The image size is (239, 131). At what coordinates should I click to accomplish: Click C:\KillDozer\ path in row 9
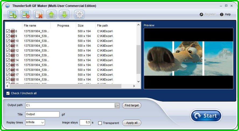point(105,36)
